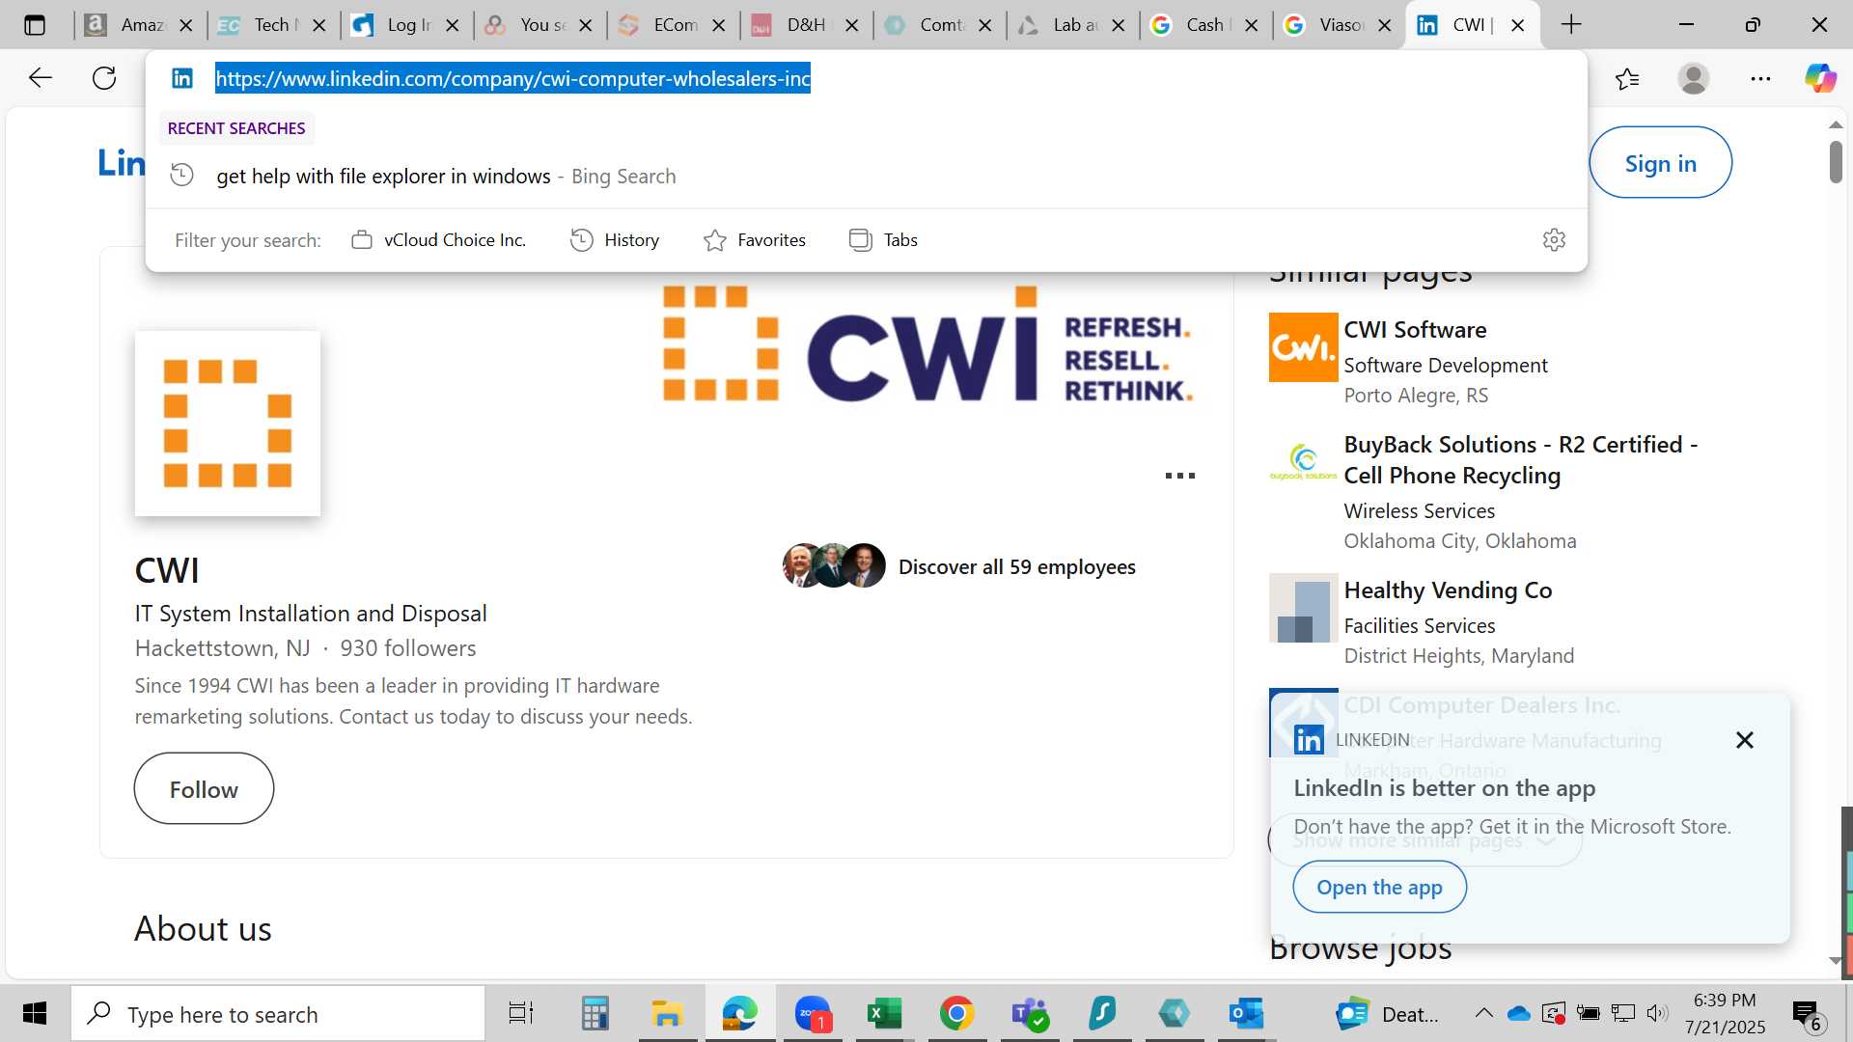Image resolution: width=1853 pixels, height=1042 pixels.
Task: Select recent search about file explorer help
Action: click(866, 177)
